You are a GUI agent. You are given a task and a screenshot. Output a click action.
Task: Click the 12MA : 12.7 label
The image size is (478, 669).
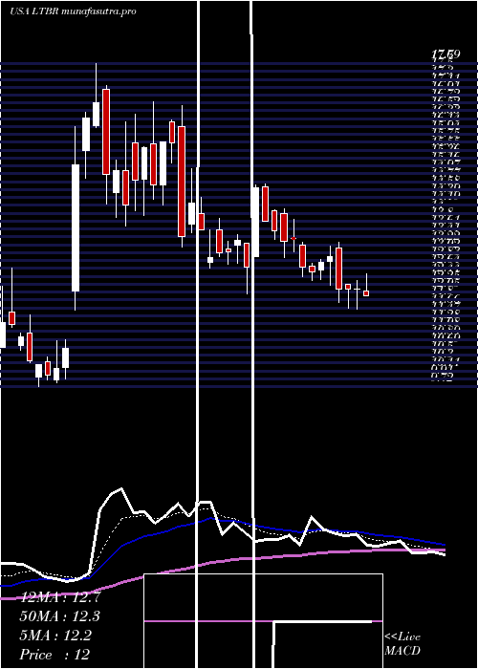tap(60, 597)
